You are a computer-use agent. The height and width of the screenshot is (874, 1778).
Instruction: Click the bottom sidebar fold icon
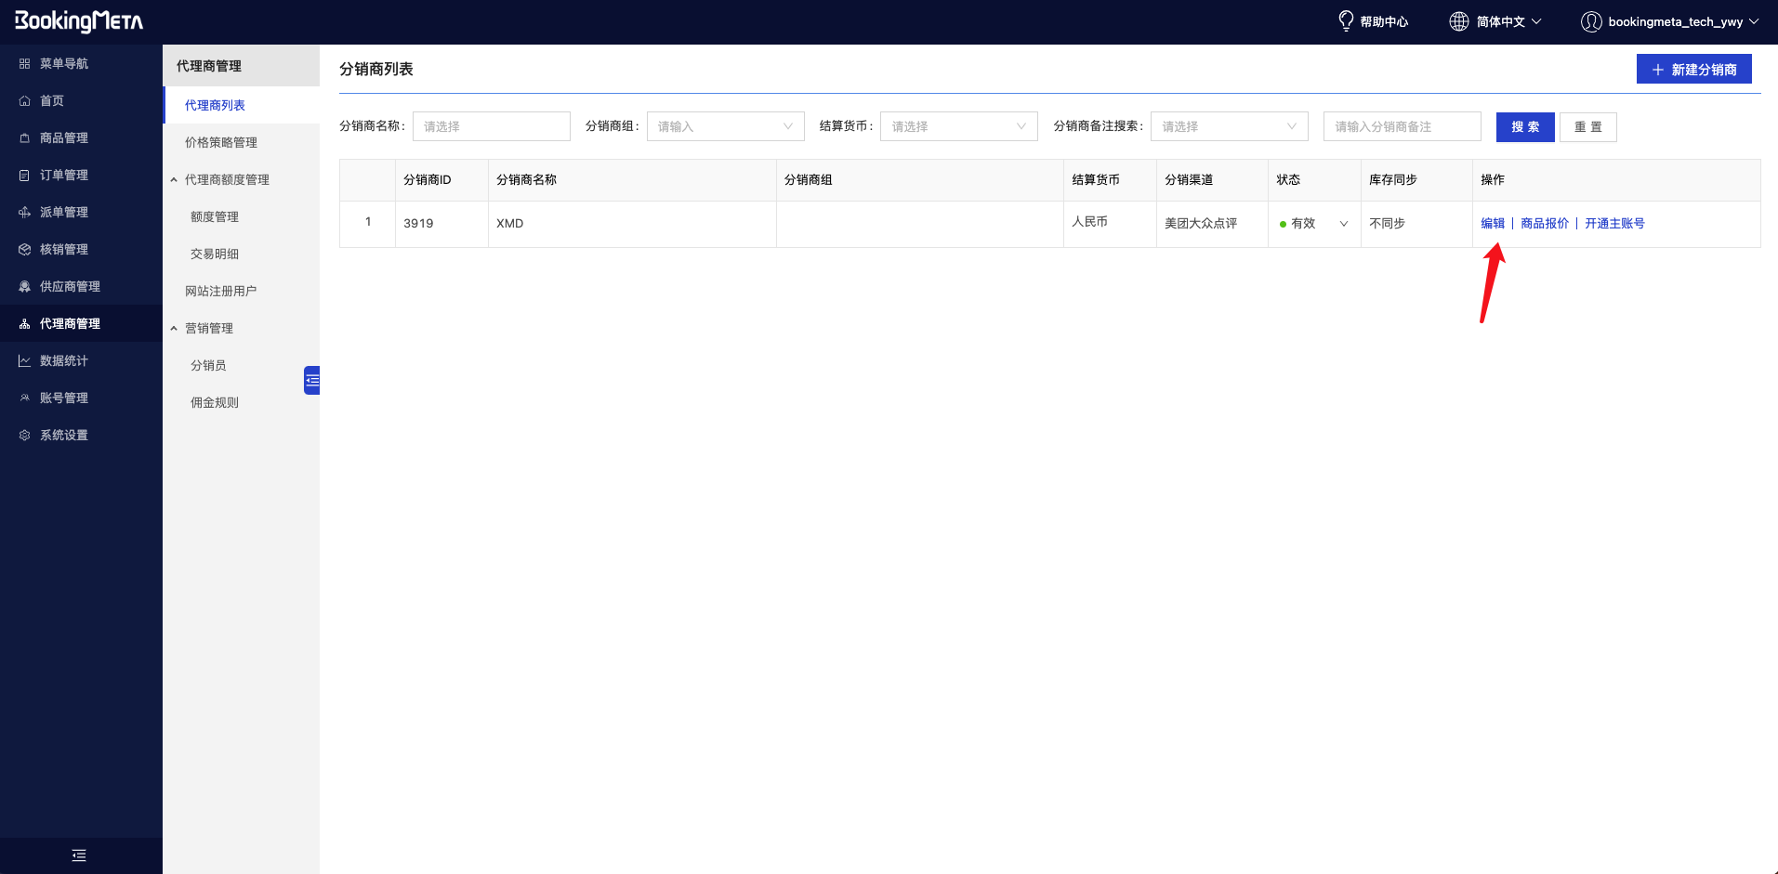79,855
